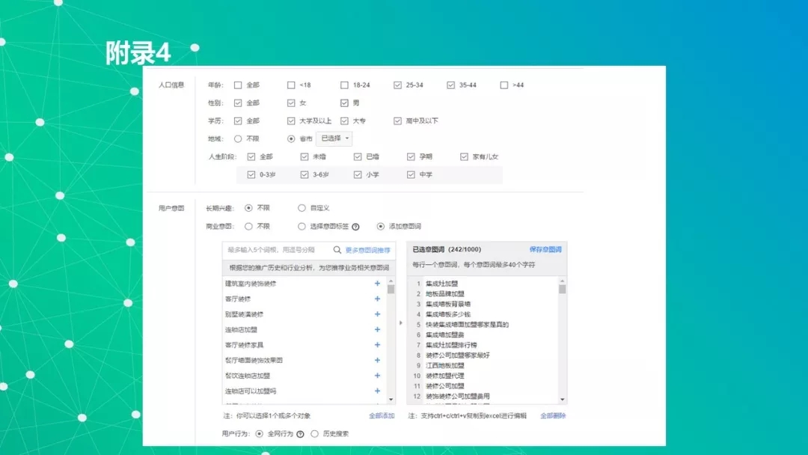The image size is (808, 455).
Task: Open the 已选择 region dropdown
Action: (x=334, y=138)
